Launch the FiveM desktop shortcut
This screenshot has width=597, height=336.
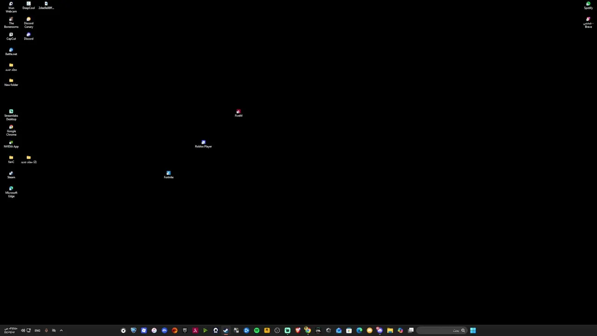(238, 113)
